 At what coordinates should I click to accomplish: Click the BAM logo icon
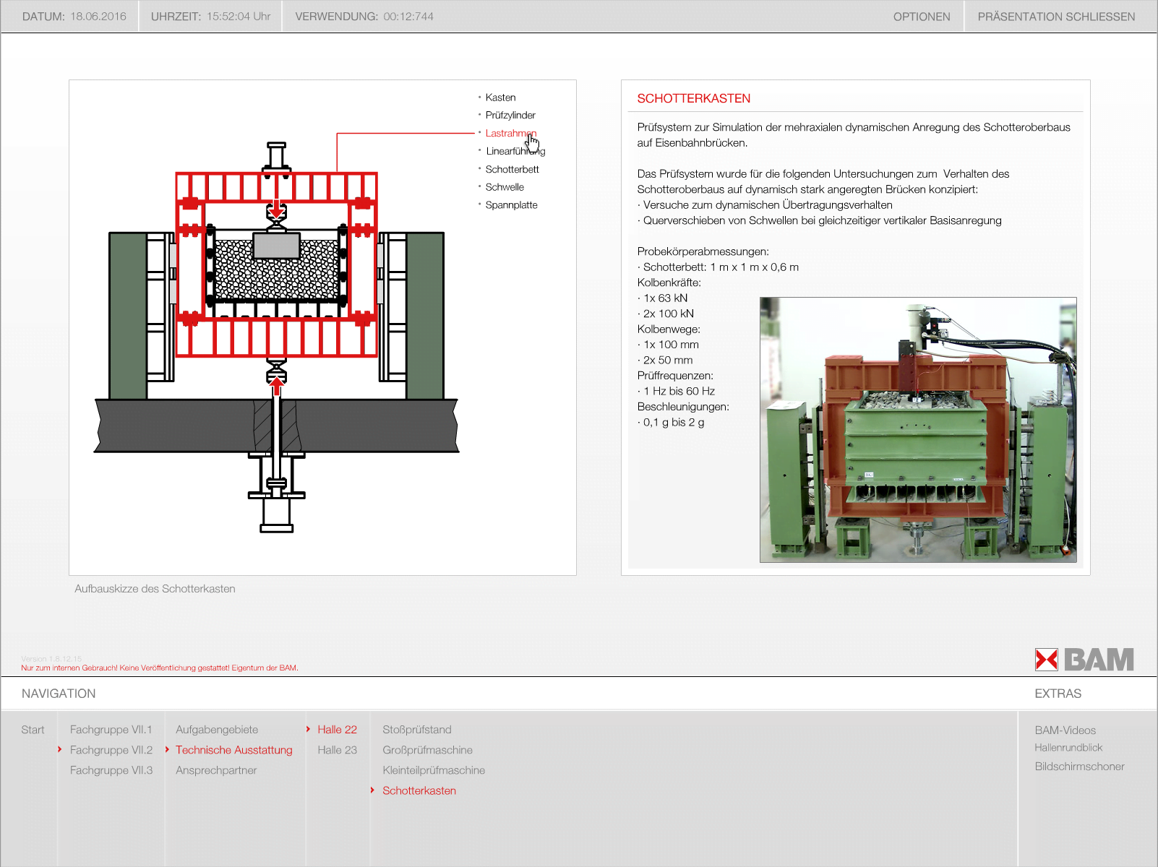click(1084, 659)
